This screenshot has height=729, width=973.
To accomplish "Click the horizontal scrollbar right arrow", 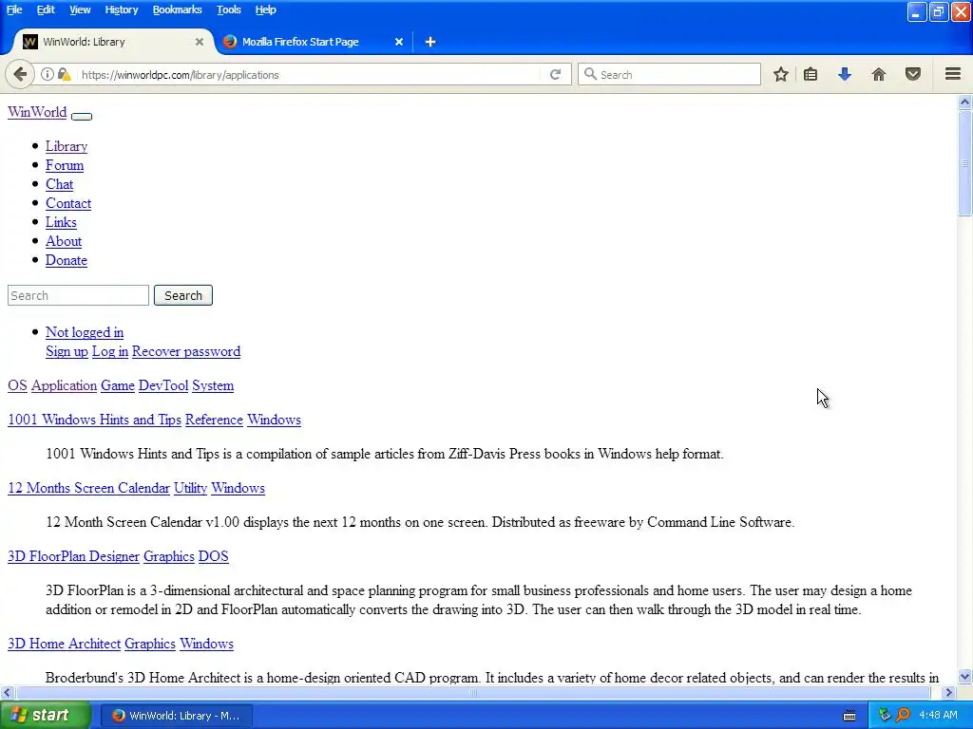I will [x=949, y=692].
